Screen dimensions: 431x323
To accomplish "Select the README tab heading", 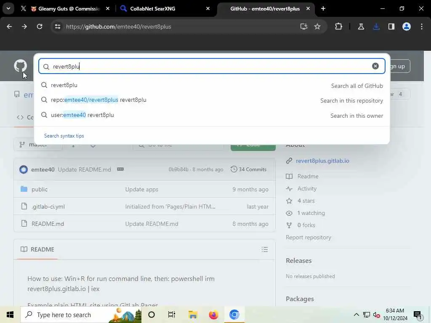I will click(x=37, y=249).
